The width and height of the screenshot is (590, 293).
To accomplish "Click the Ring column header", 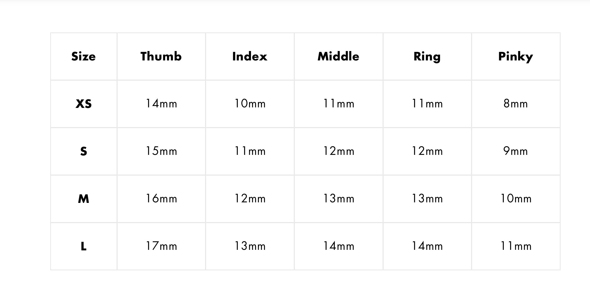I will [427, 57].
